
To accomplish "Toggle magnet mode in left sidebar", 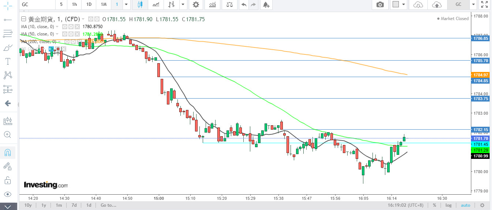I will click(7, 152).
